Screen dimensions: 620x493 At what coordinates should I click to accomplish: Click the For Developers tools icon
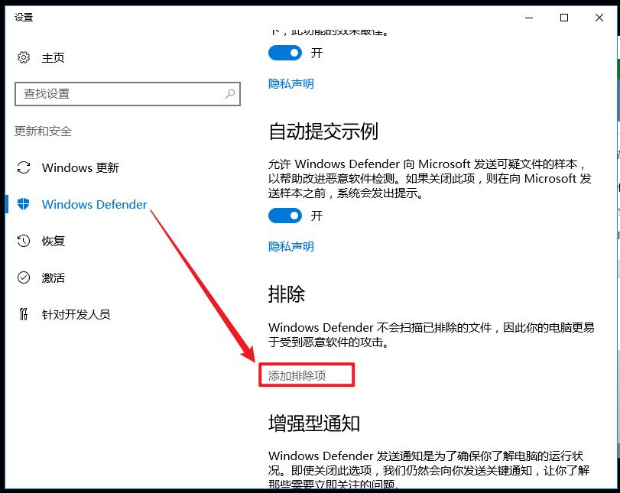coord(24,314)
